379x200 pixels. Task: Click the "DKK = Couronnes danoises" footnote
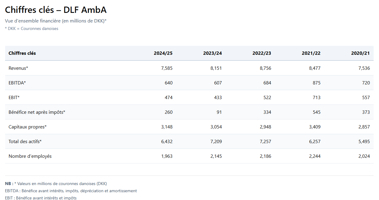click(32, 29)
